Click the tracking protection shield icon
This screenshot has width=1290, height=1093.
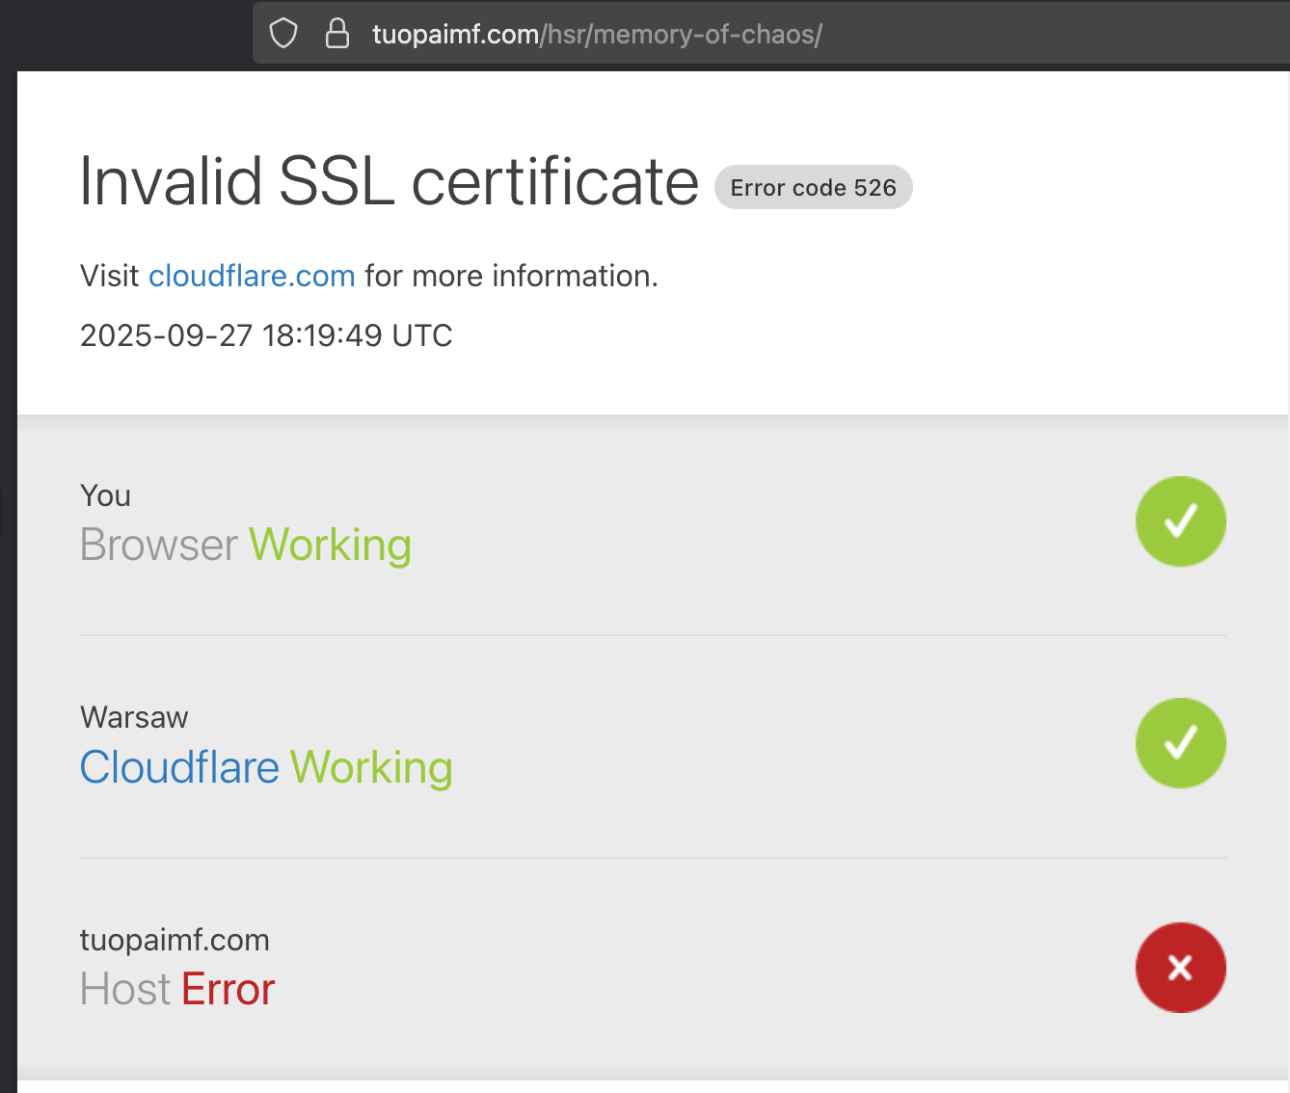coord(283,34)
